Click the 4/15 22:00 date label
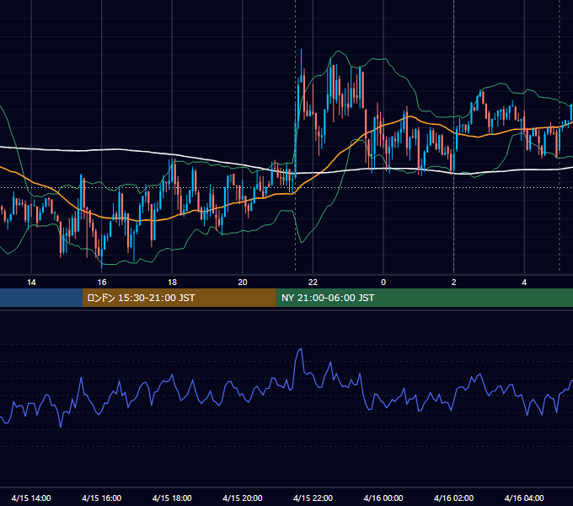 313,498
